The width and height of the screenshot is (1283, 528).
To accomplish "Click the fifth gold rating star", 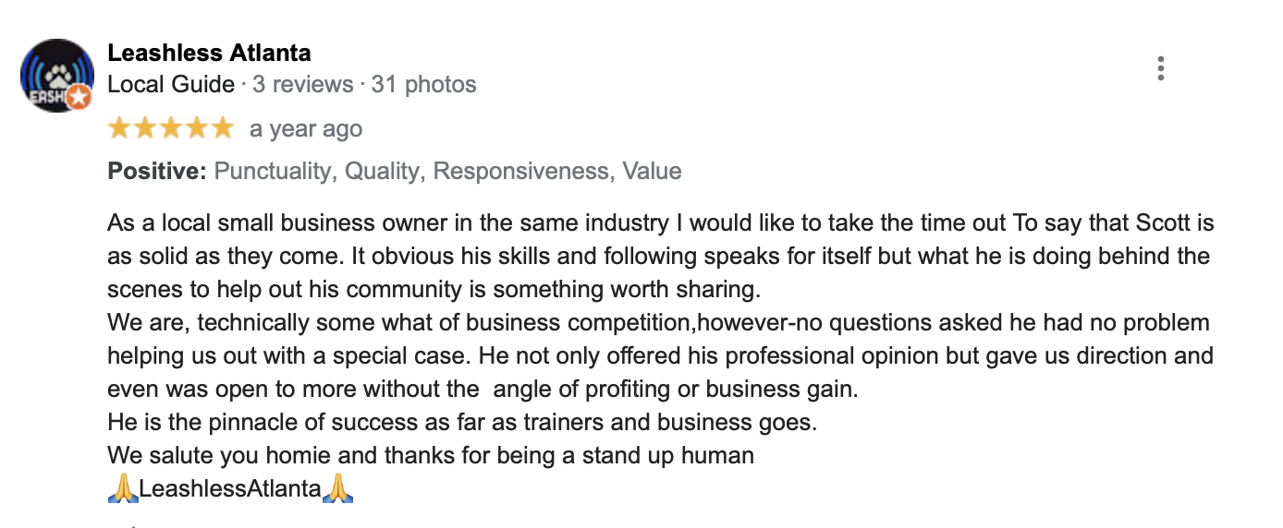I will pyautogui.click(x=223, y=128).
